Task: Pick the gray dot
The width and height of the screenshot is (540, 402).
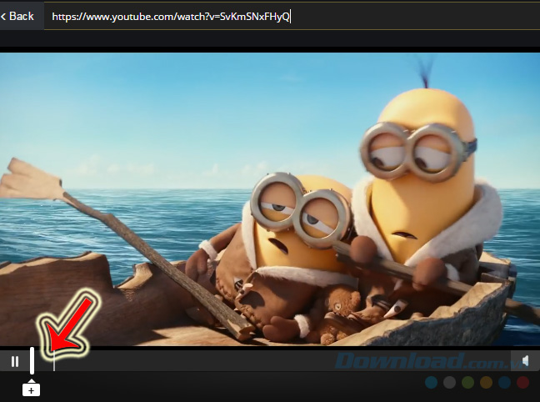Action: 449,383
